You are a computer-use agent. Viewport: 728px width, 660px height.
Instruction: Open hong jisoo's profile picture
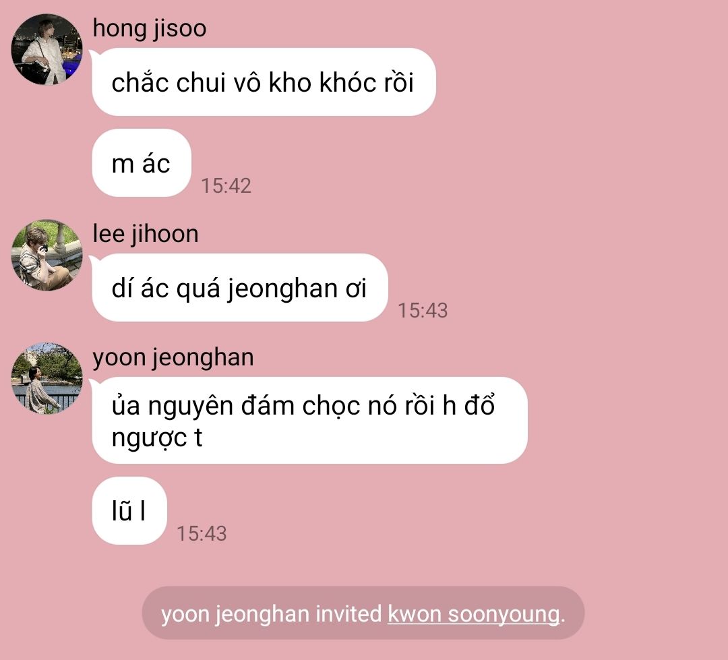(x=47, y=49)
